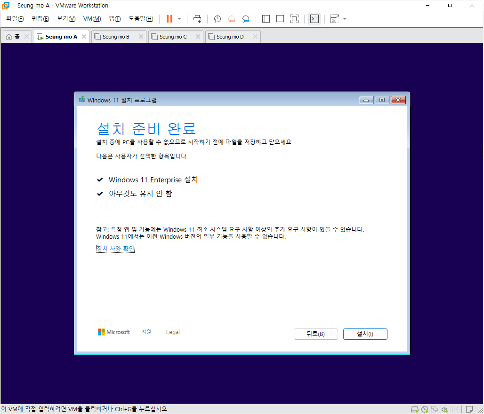Screen dimensions: 484x414
Task: Click the network adapter status icon
Action: click(435, 409)
